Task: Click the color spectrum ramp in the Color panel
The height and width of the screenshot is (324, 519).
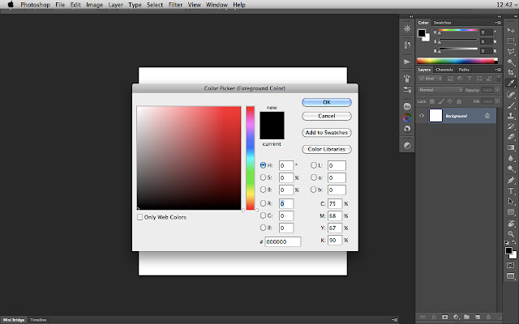Action: click(x=457, y=61)
